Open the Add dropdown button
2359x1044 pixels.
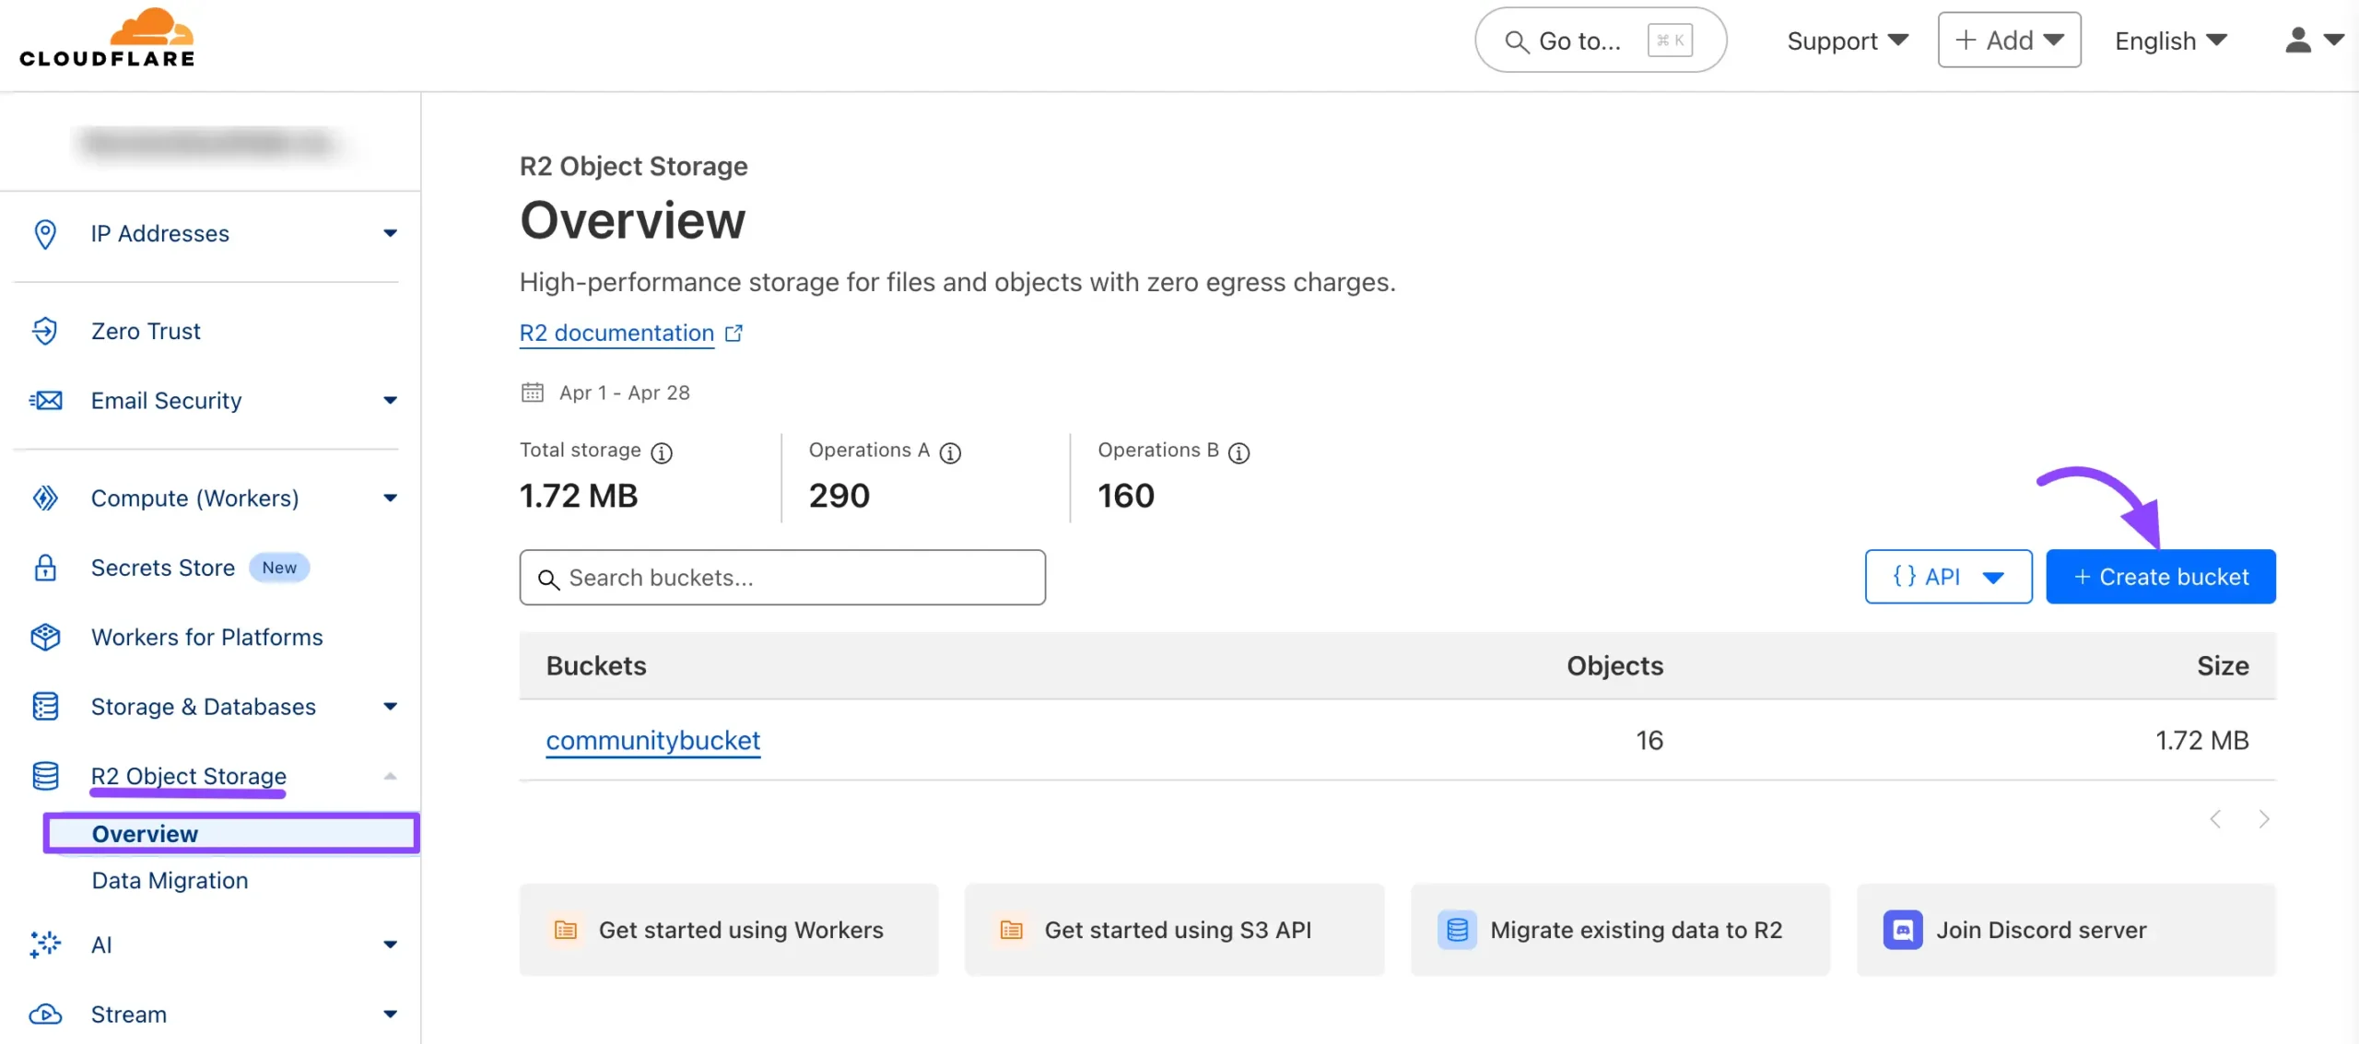tap(2009, 40)
